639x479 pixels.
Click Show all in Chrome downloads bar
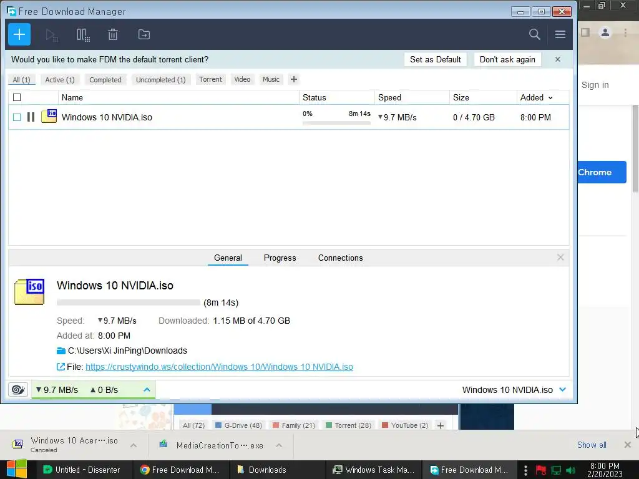tap(592, 445)
